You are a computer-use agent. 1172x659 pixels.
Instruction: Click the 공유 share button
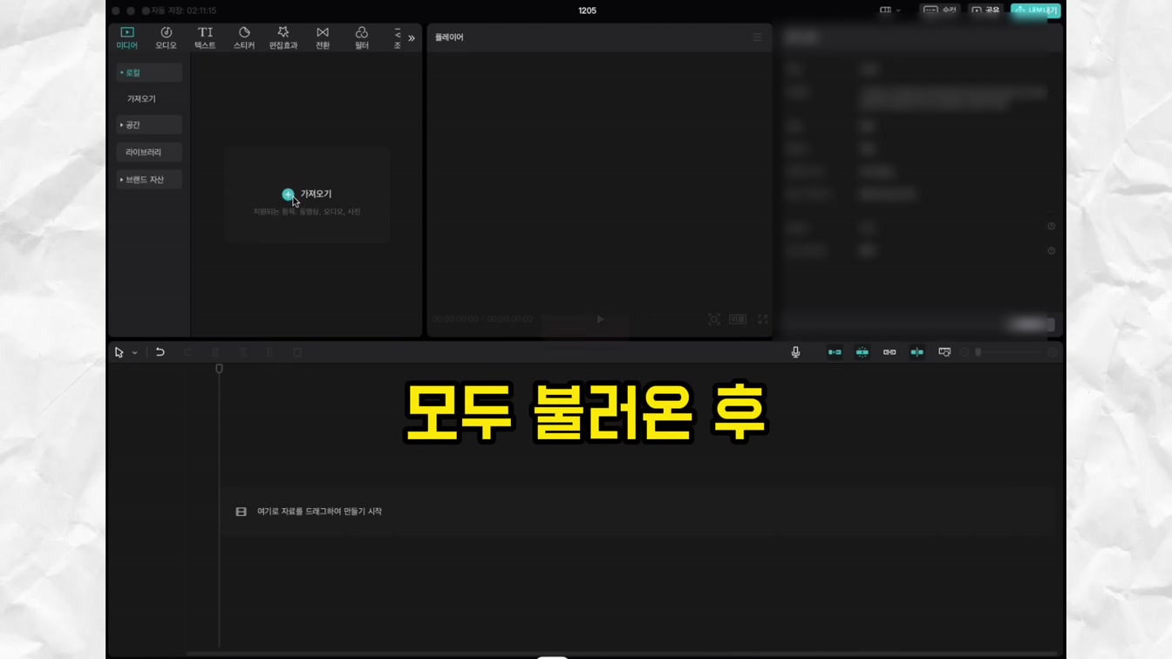click(x=985, y=10)
